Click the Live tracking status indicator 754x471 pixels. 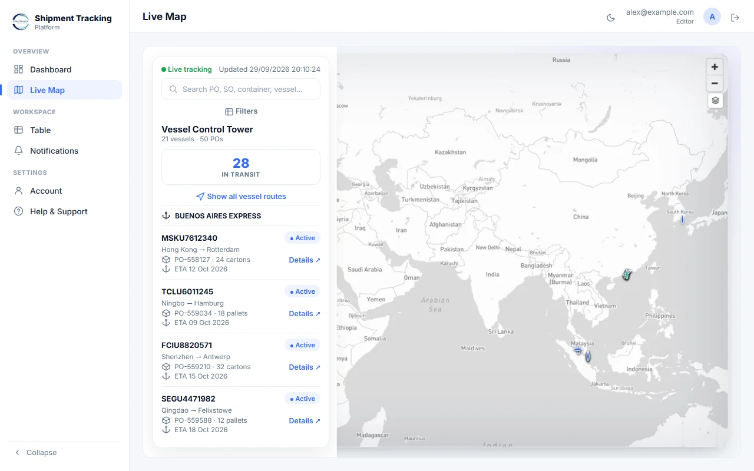[187, 69]
